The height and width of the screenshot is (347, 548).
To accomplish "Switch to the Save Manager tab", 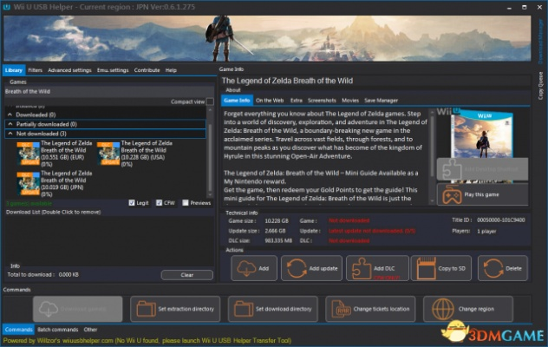I will pos(381,101).
